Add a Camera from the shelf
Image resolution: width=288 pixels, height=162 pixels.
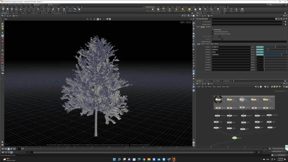point(148,10)
